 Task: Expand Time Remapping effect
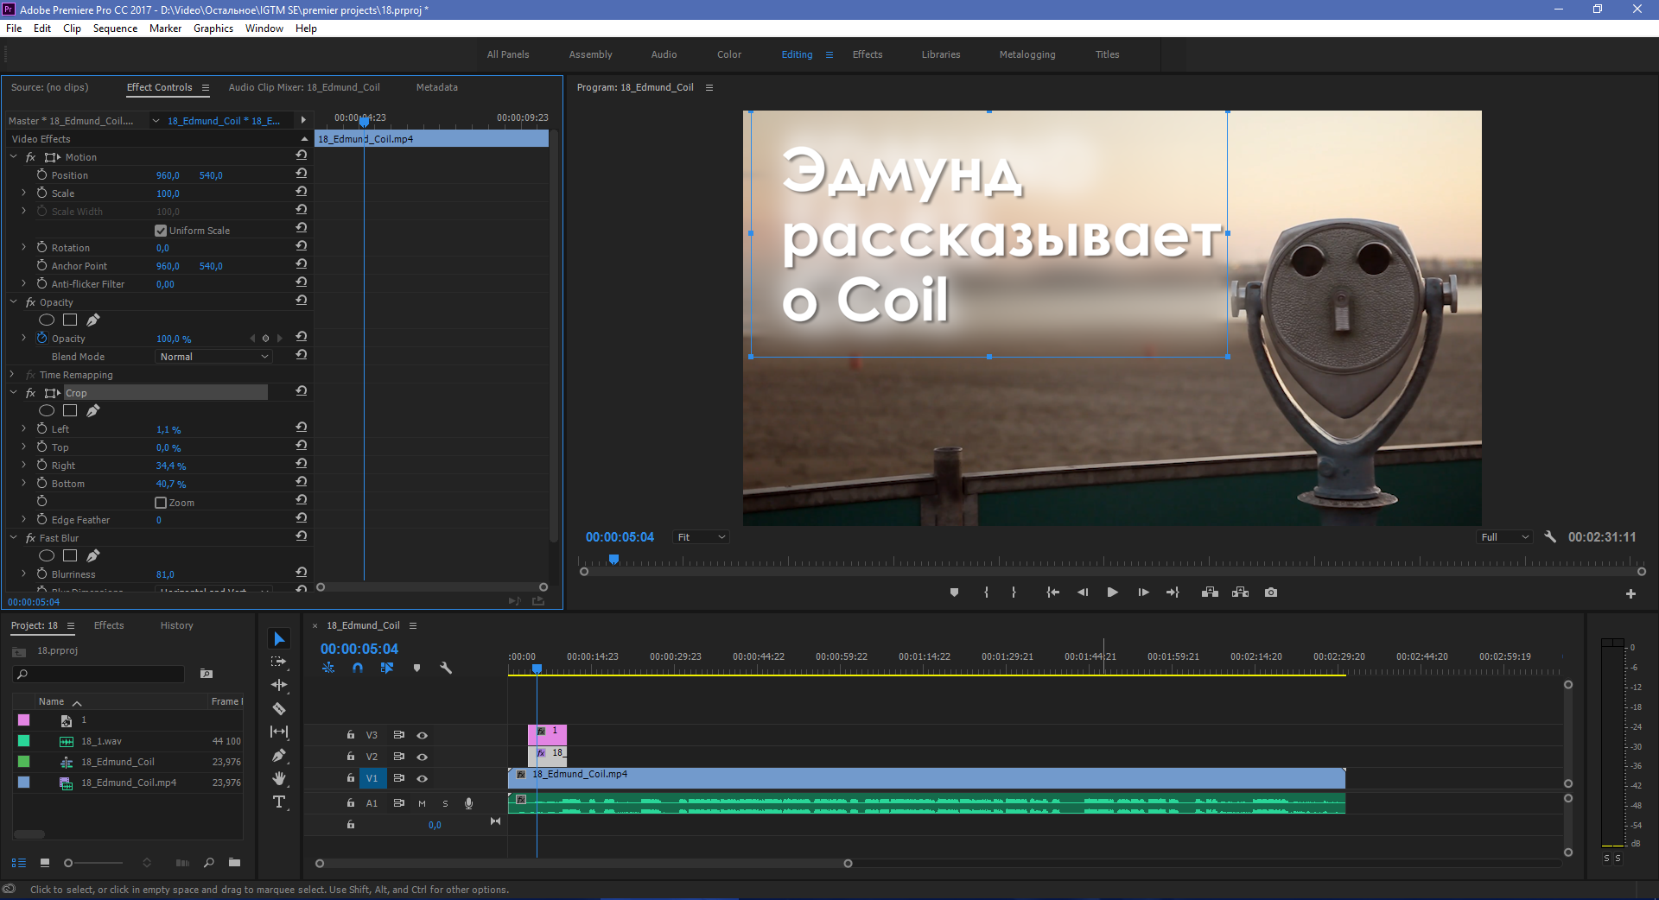(11, 375)
